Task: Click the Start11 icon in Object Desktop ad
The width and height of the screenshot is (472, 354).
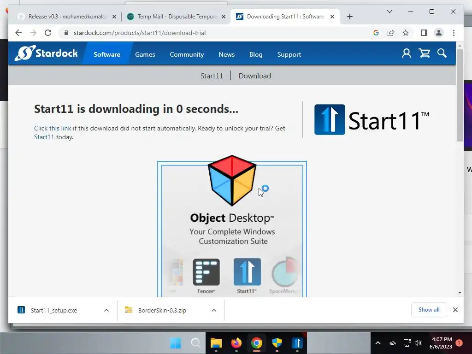Action: tap(247, 272)
